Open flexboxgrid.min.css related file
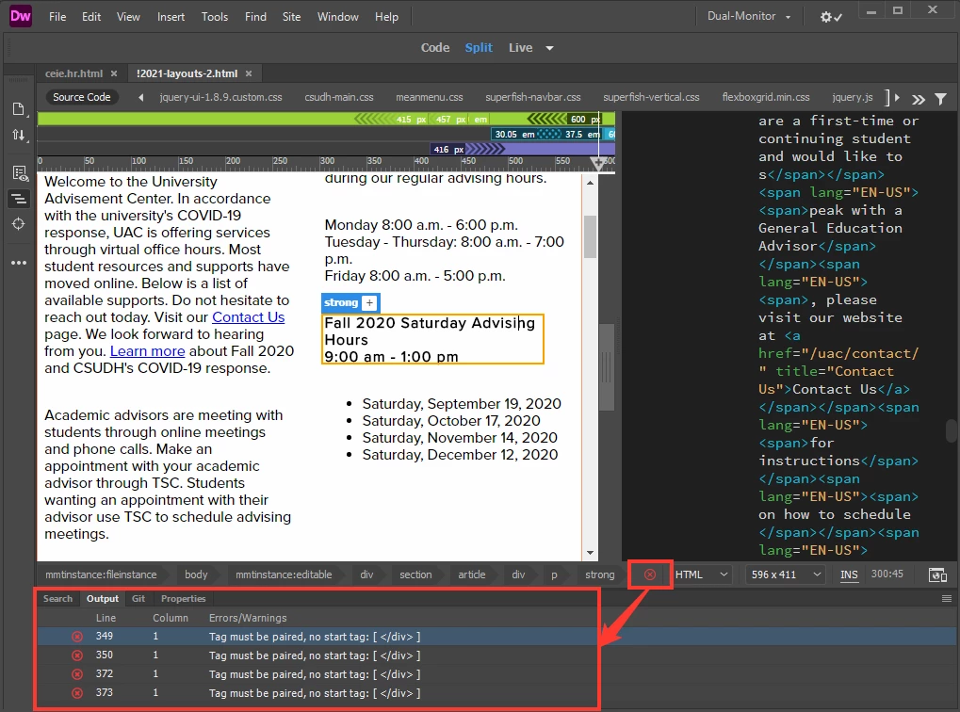This screenshot has width=960, height=712. [765, 97]
